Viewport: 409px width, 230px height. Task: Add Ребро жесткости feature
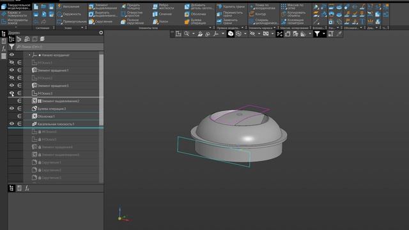164,7
